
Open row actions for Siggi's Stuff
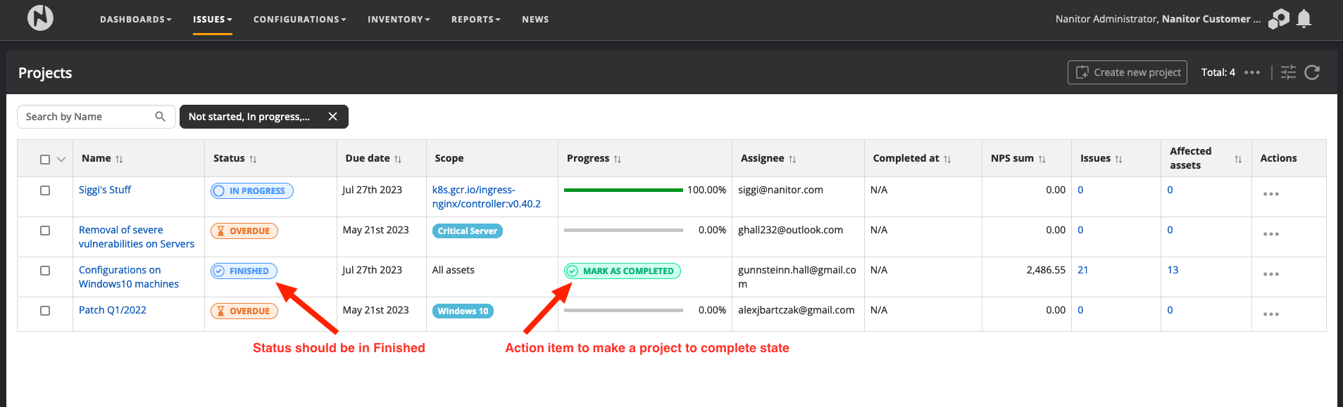coord(1270,194)
